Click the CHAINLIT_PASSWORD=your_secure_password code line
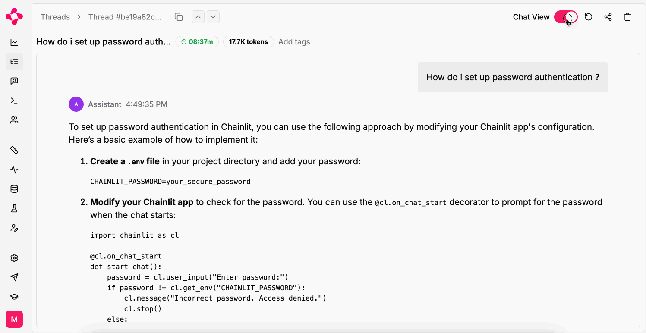This screenshot has width=646, height=333. (x=170, y=182)
